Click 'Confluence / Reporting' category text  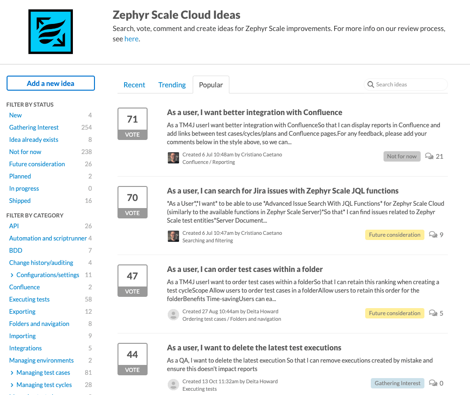click(x=209, y=162)
